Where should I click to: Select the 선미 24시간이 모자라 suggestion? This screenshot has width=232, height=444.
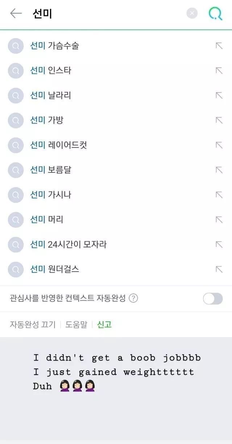pos(68,244)
